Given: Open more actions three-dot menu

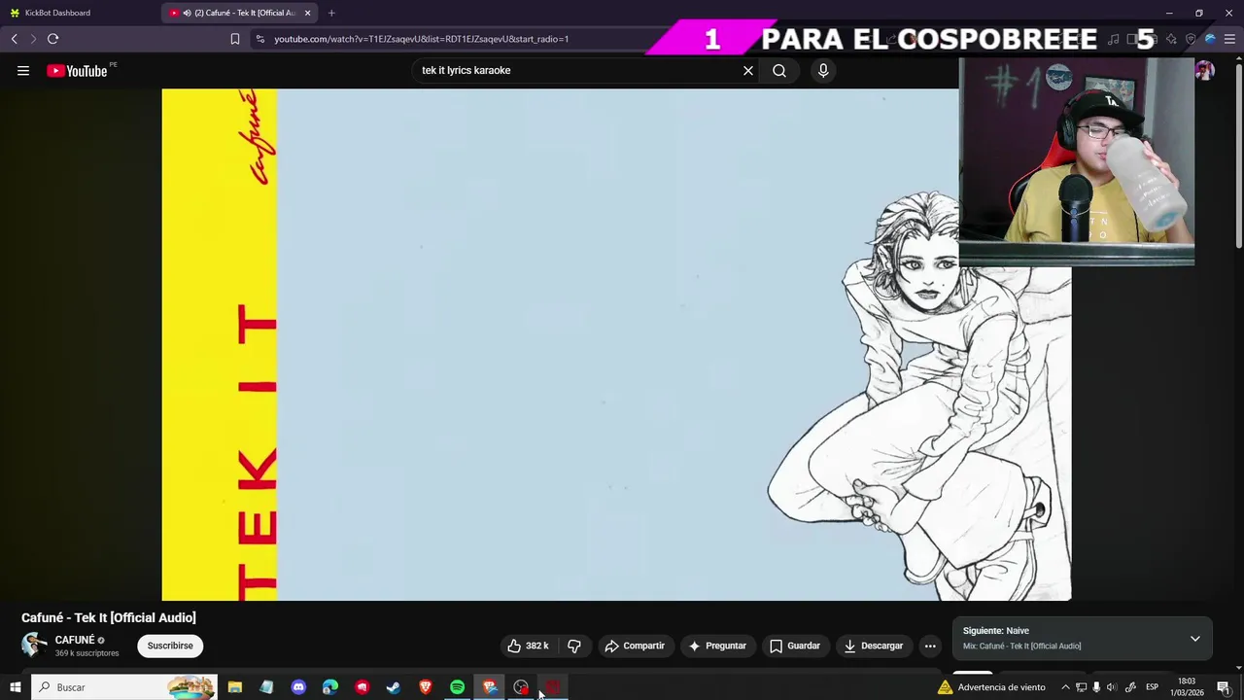Looking at the screenshot, I should [930, 646].
